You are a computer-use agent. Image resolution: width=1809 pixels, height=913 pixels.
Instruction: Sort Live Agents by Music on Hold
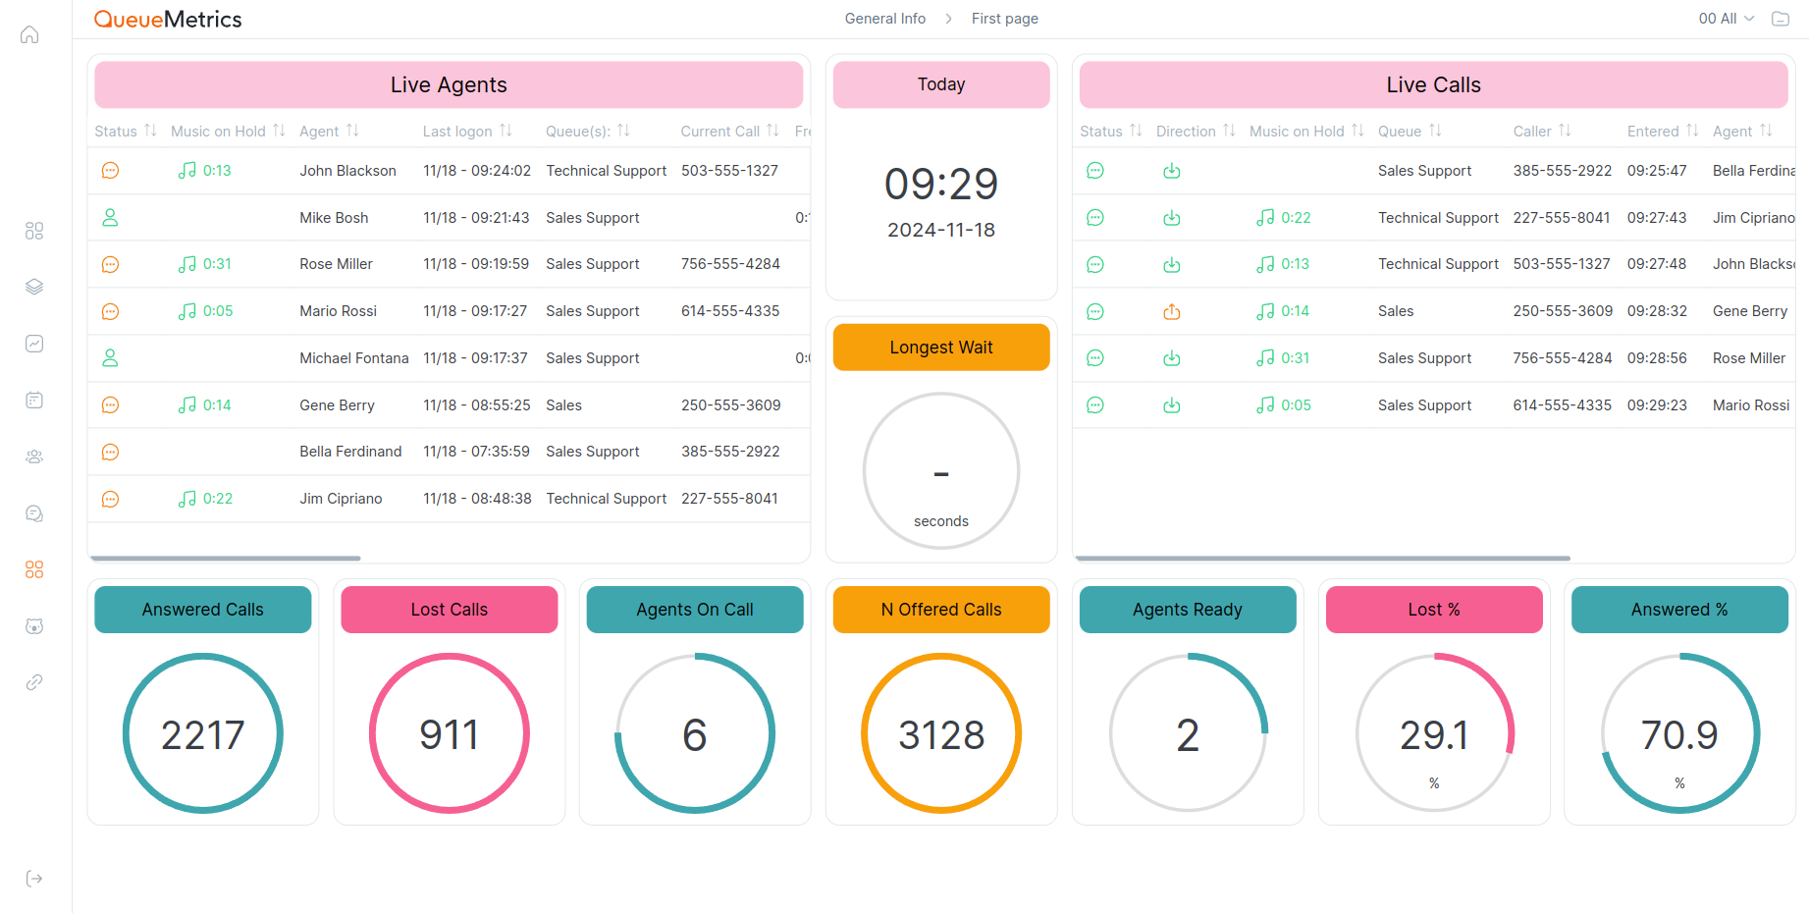click(x=279, y=131)
